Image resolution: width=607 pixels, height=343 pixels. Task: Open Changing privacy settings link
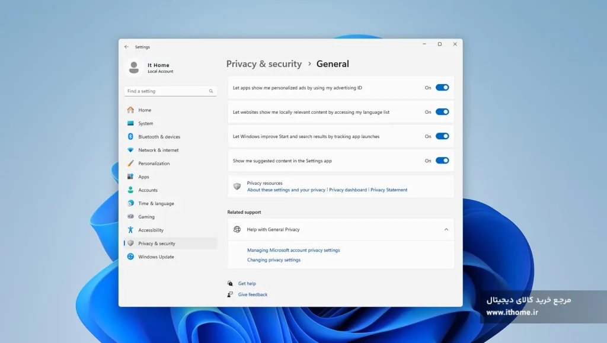pyautogui.click(x=274, y=260)
